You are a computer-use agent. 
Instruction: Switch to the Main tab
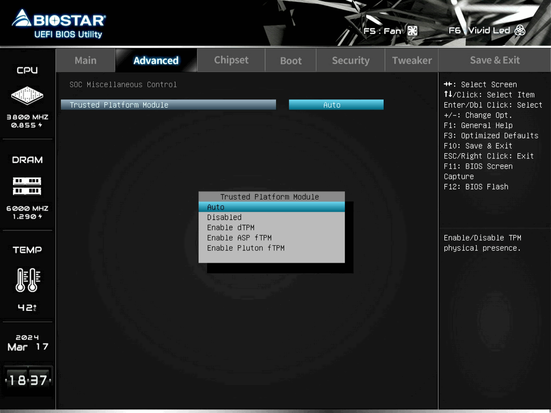86,60
